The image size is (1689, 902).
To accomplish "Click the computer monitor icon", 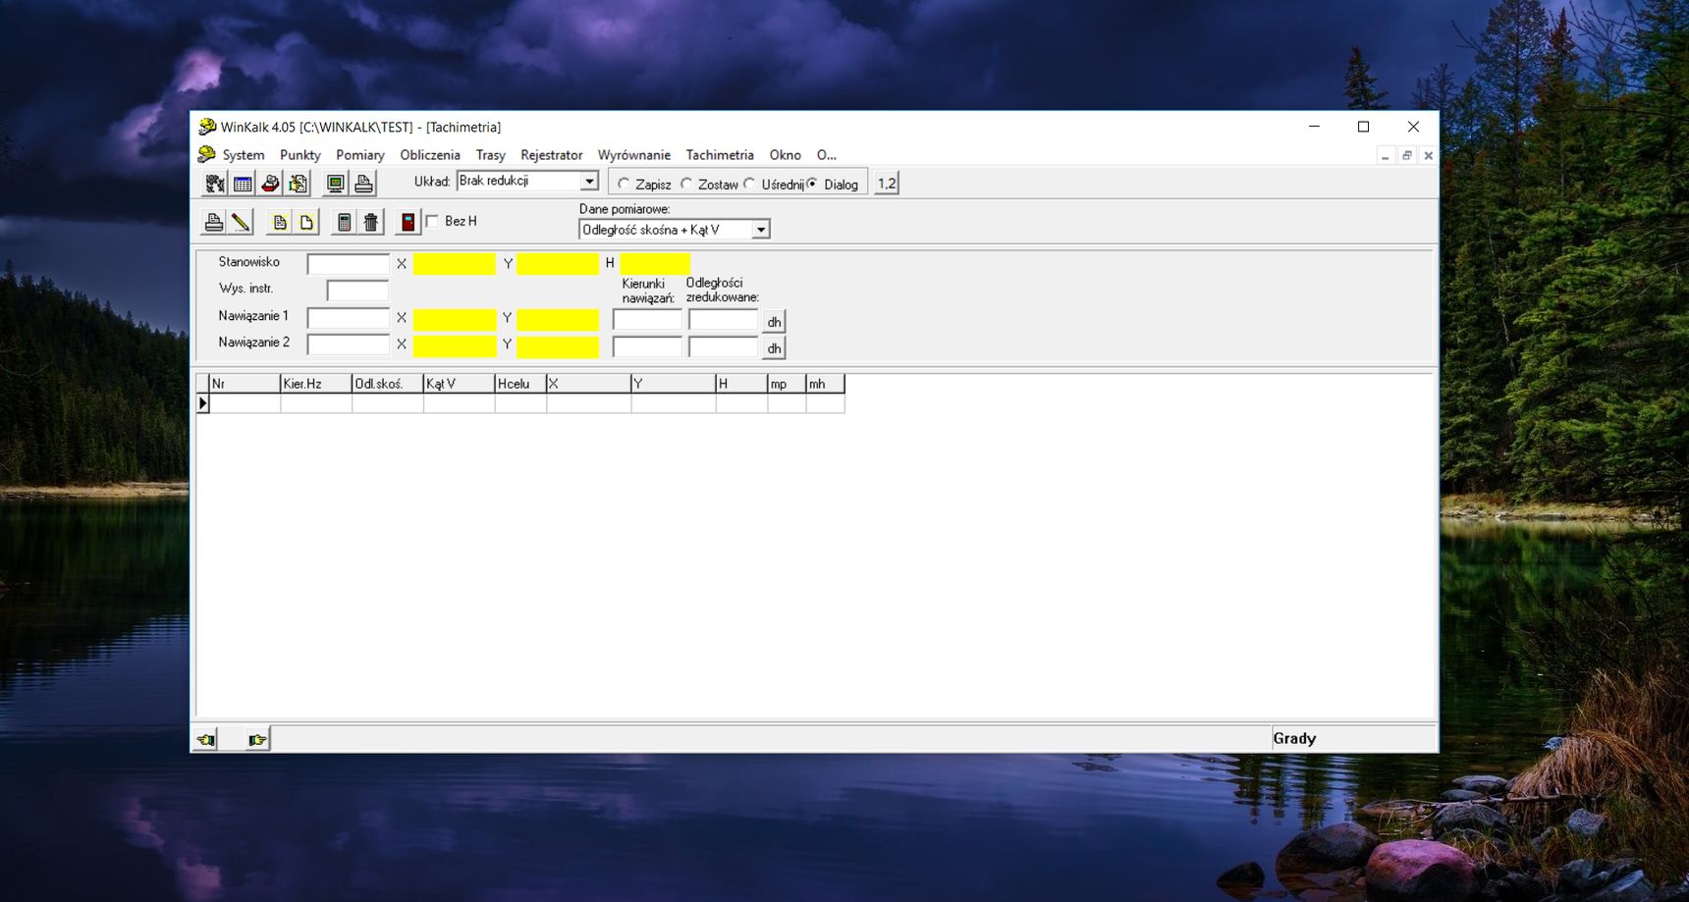I will coord(336,184).
